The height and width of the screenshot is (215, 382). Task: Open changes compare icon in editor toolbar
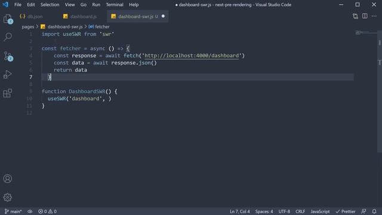[355, 16]
